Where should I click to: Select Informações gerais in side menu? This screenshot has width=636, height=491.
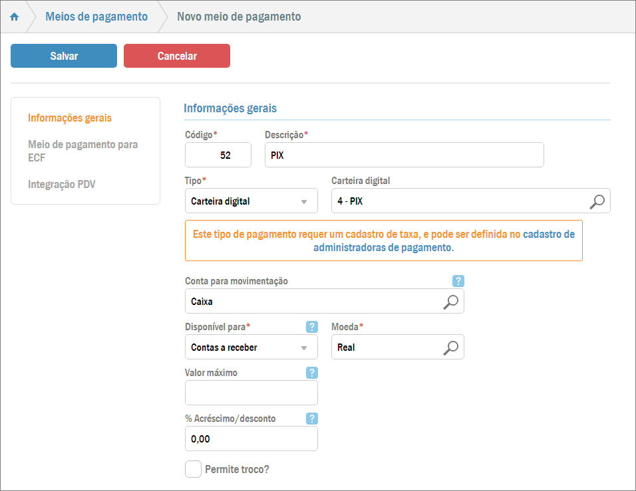coord(70,118)
